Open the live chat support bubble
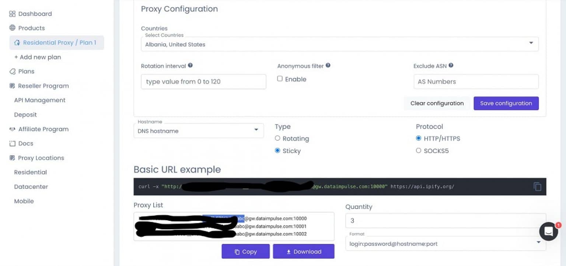 pyautogui.click(x=548, y=231)
